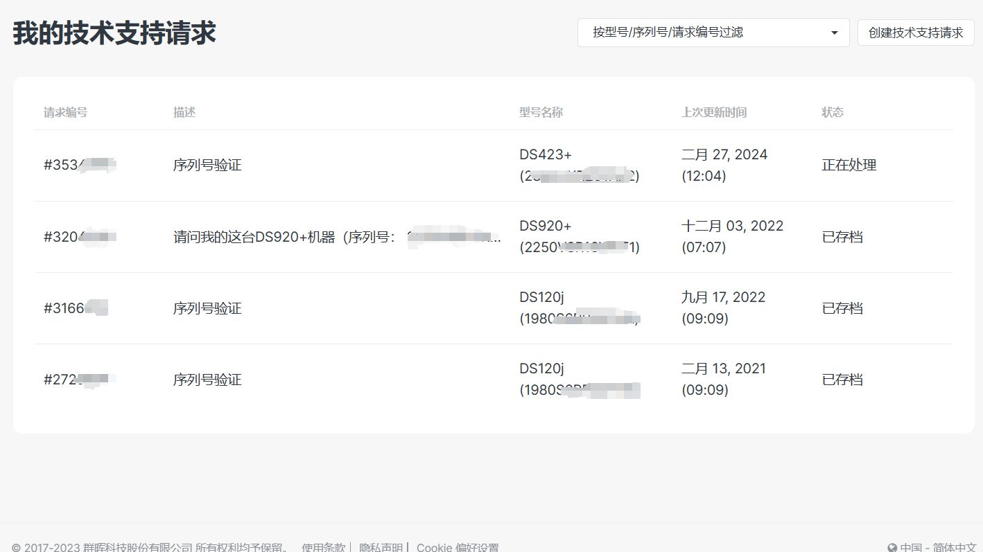Click the 描述 column header
This screenshot has height=552, width=983.
pyautogui.click(x=184, y=112)
